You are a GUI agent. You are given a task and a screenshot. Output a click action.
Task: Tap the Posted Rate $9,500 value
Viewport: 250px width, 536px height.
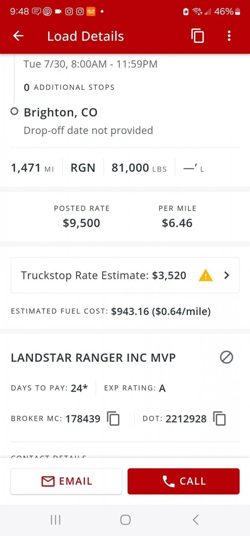(81, 223)
